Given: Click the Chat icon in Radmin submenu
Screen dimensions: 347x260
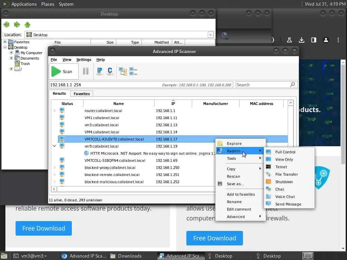Looking at the screenshot, I should click(268, 189).
